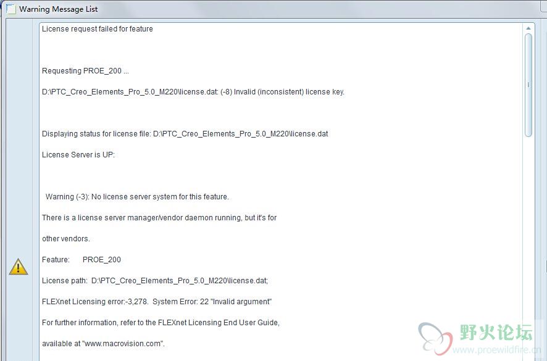Click the vertical scrollbar thumb
Image resolution: width=547 pixels, height=361 pixels.
coord(528,85)
